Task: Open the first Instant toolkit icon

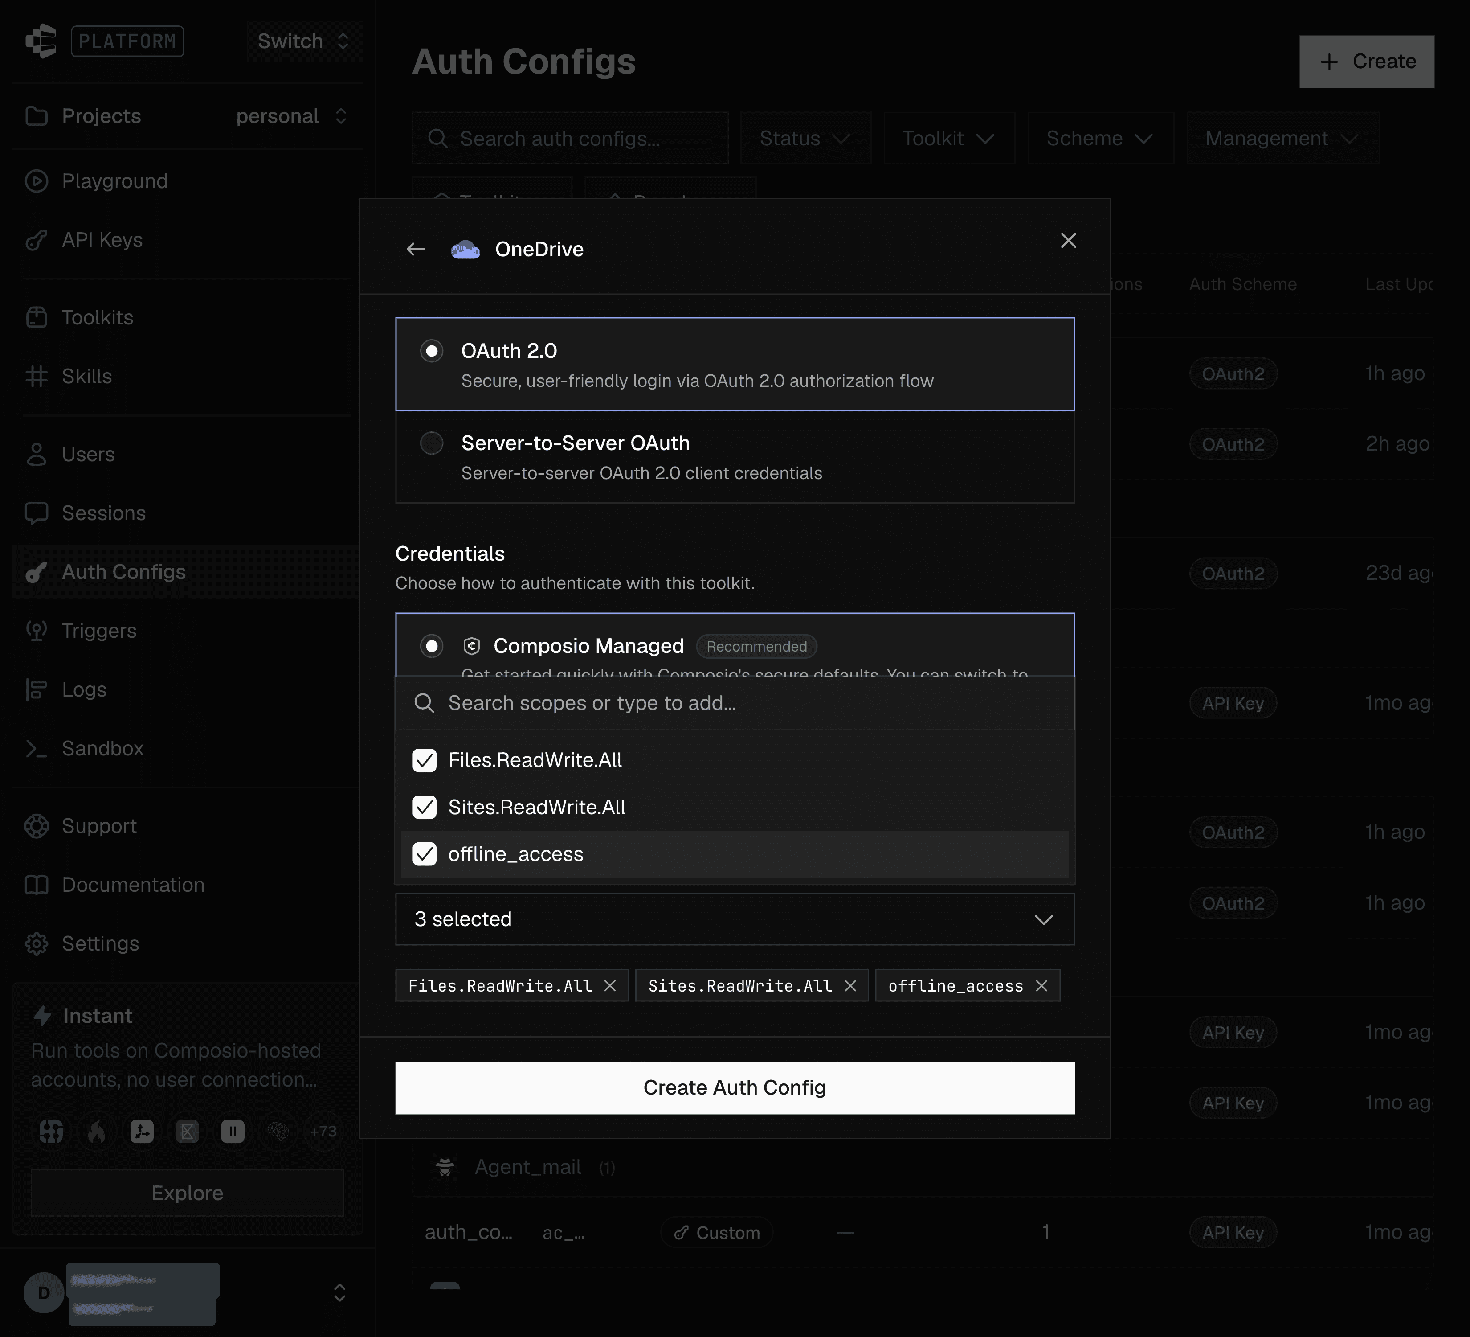Action: pos(51,1131)
